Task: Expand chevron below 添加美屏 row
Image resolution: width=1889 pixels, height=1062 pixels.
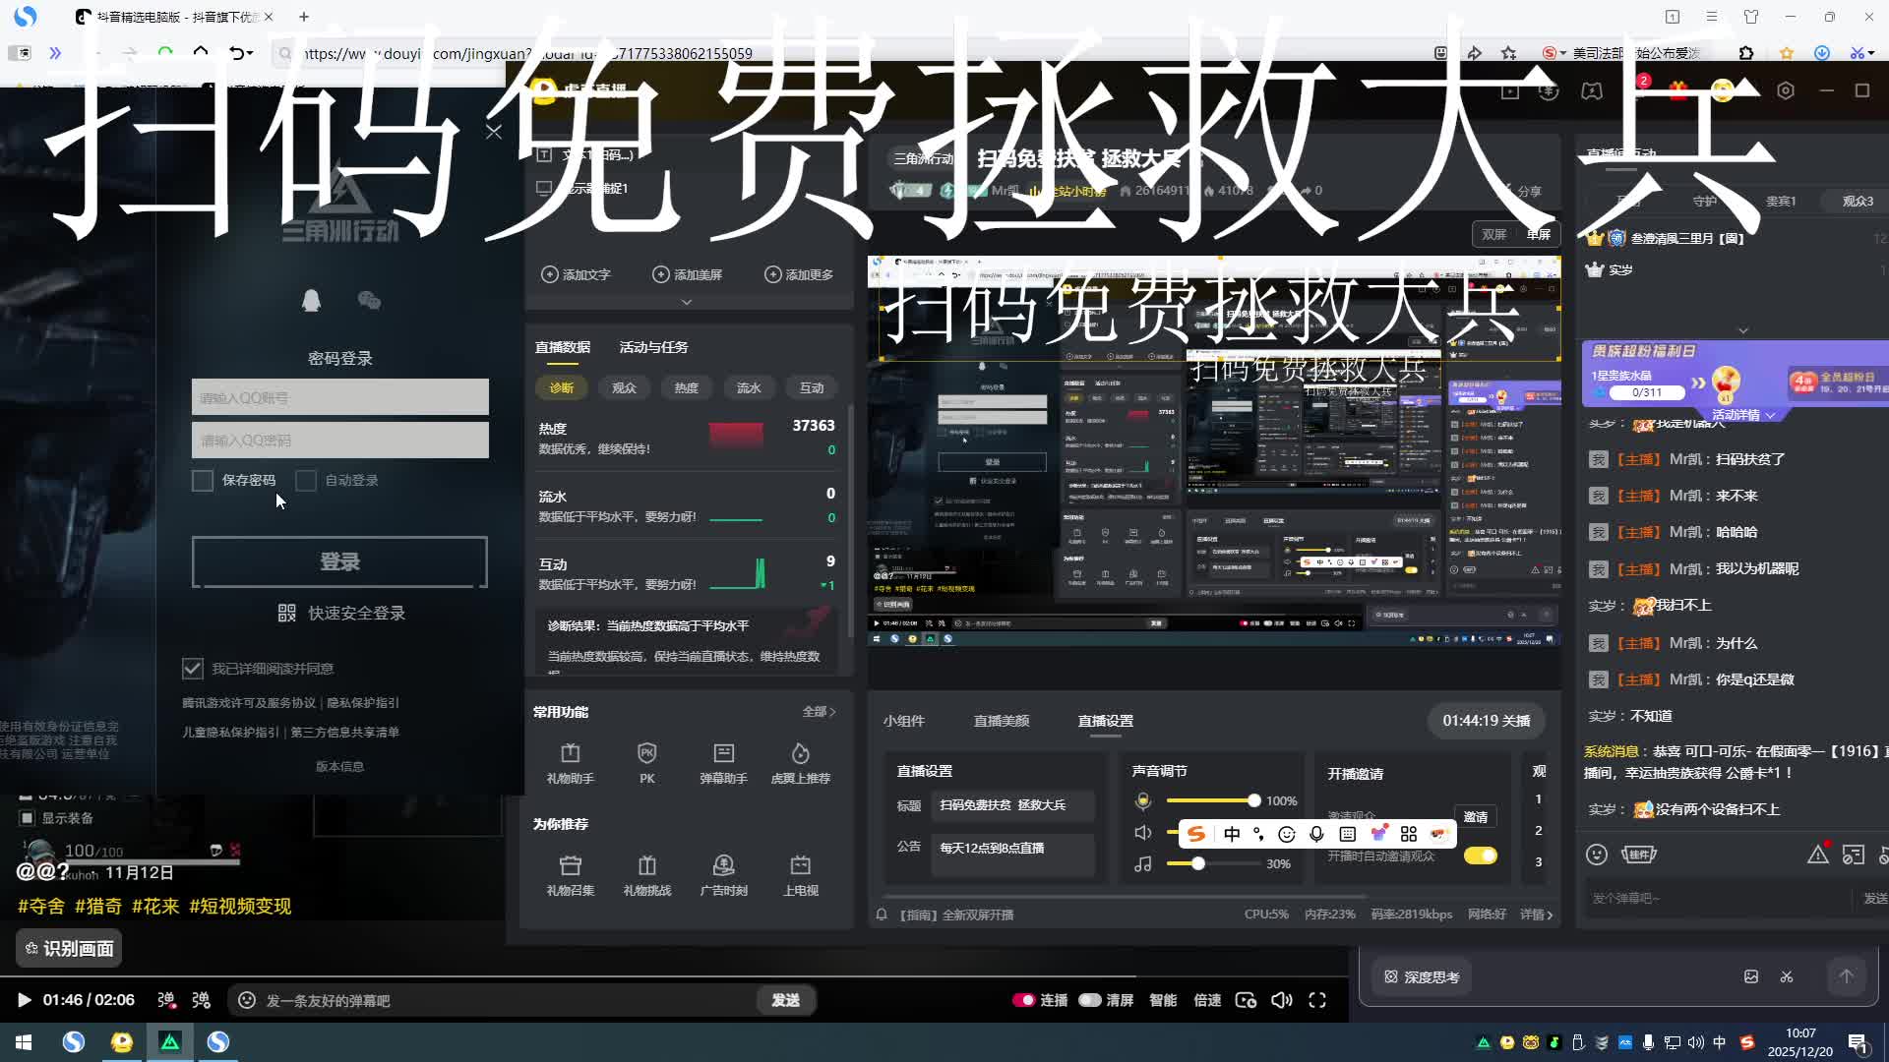Action: (687, 302)
